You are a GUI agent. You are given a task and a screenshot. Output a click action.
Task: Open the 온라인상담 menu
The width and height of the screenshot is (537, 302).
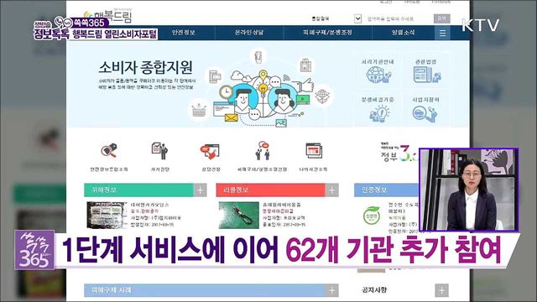tap(249, 33)
